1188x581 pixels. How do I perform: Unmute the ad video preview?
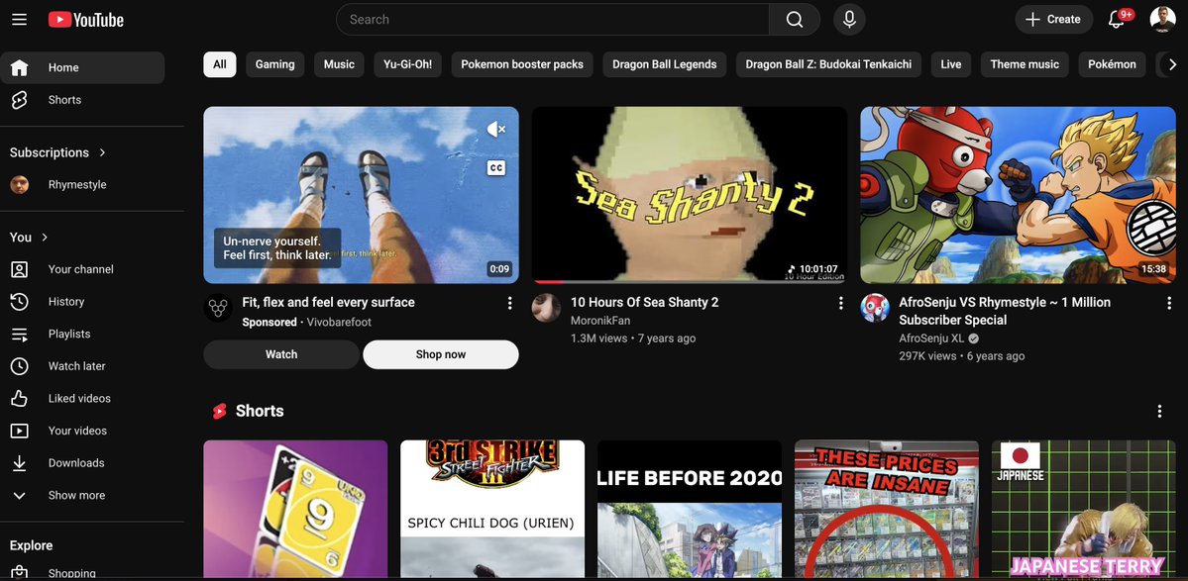coord(496,130)
